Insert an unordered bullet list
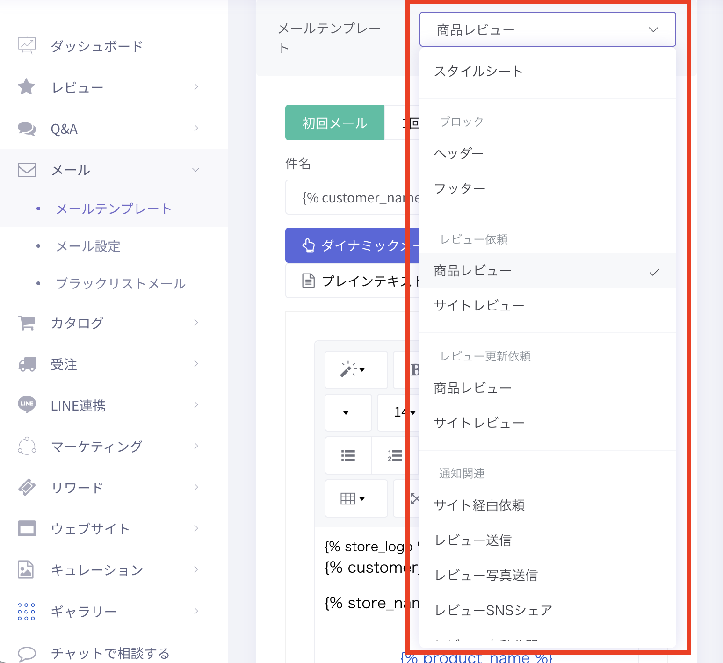The height and width of the screenshot is (663, 723). coord(348,455)
